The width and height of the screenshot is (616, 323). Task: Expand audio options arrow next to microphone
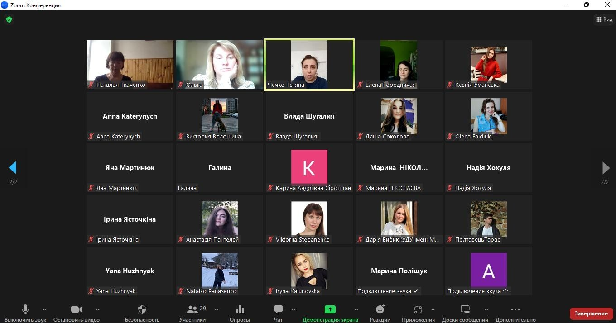(x=44, y=309)
